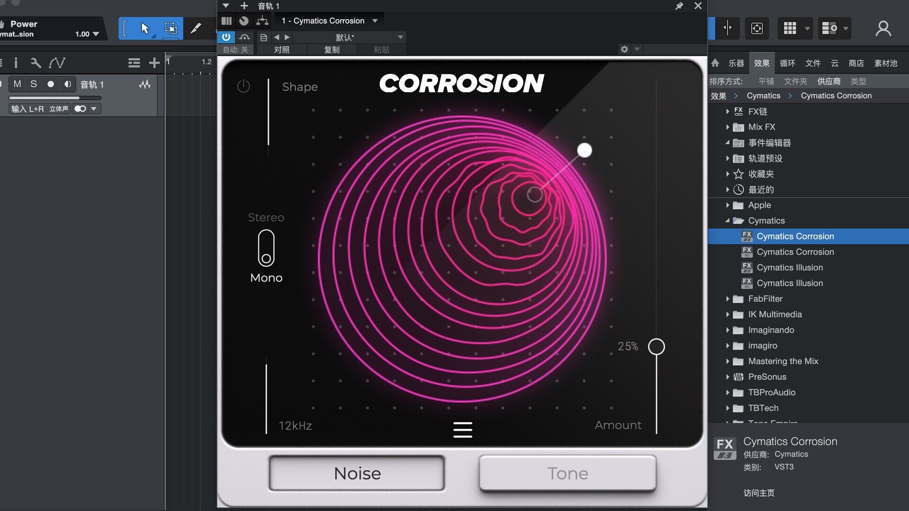This screenshot has height=511, width=909.
Task: Click the split cursor icon in toolbar
Action: (728, 28)
